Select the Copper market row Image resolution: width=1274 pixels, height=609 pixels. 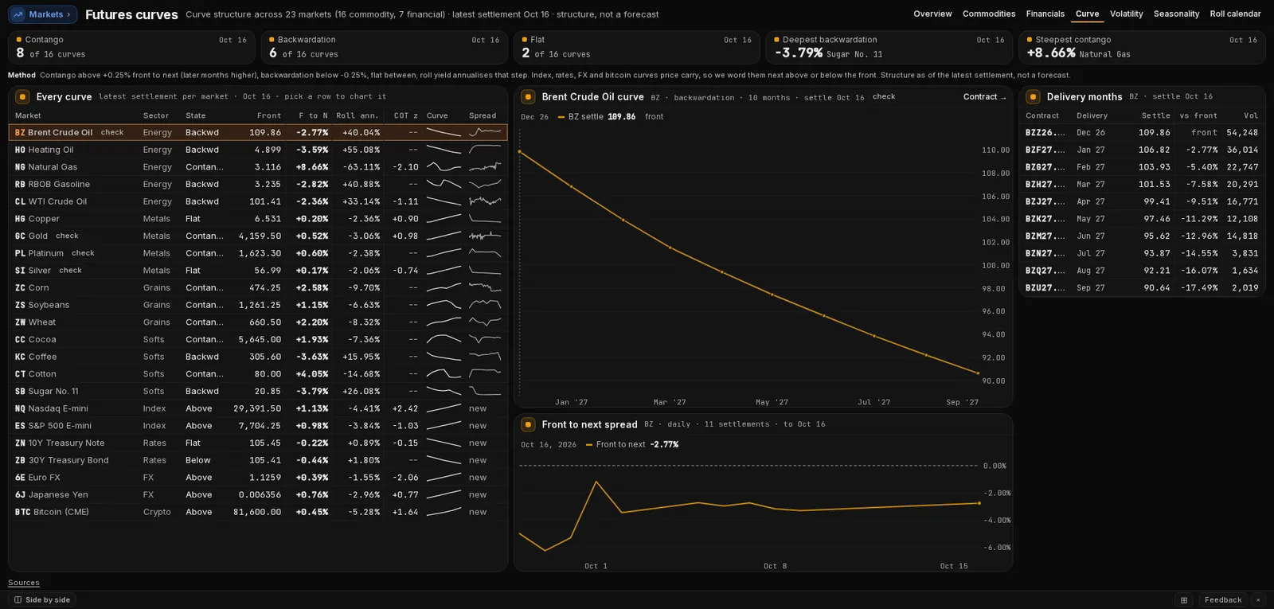(258, 219)
